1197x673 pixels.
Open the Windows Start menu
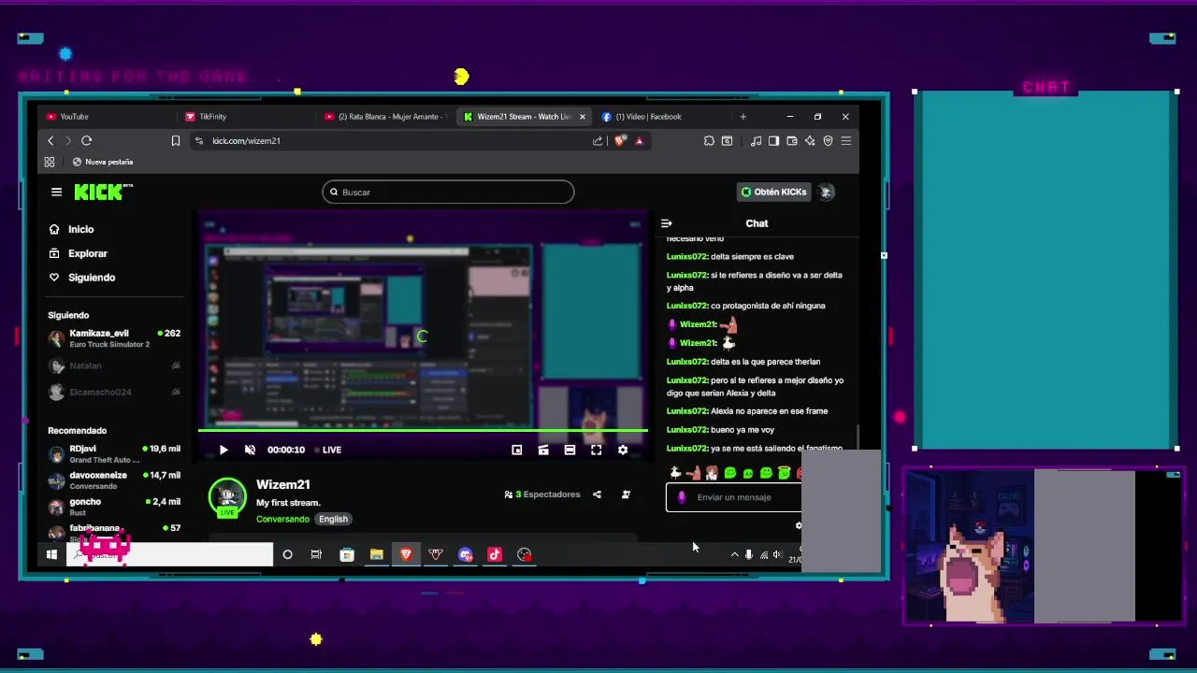point(52,554)
